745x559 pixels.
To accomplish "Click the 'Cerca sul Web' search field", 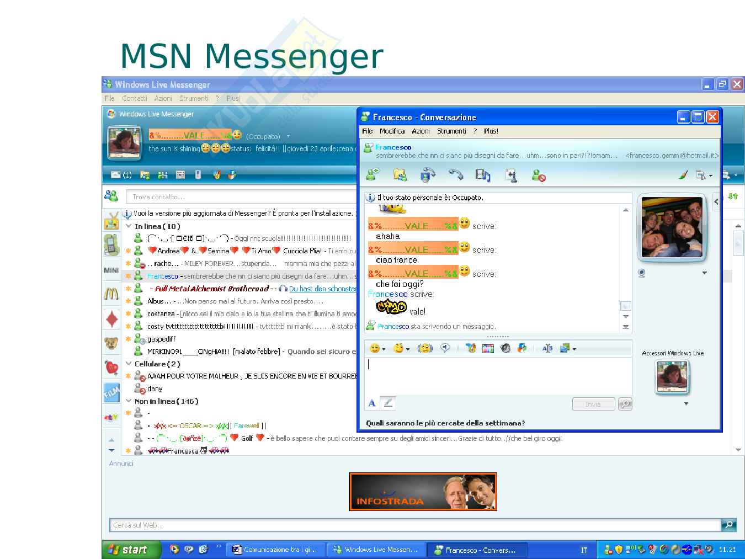I will tap(414, 525).
